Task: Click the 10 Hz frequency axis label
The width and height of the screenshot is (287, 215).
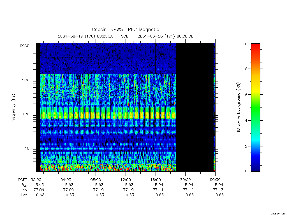Action: coord(27,148)
